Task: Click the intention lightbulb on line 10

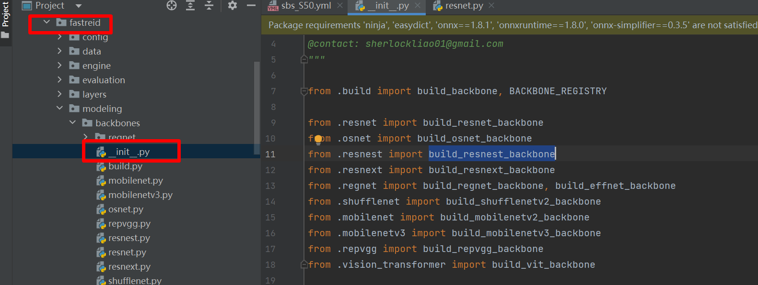Action: 318,139
